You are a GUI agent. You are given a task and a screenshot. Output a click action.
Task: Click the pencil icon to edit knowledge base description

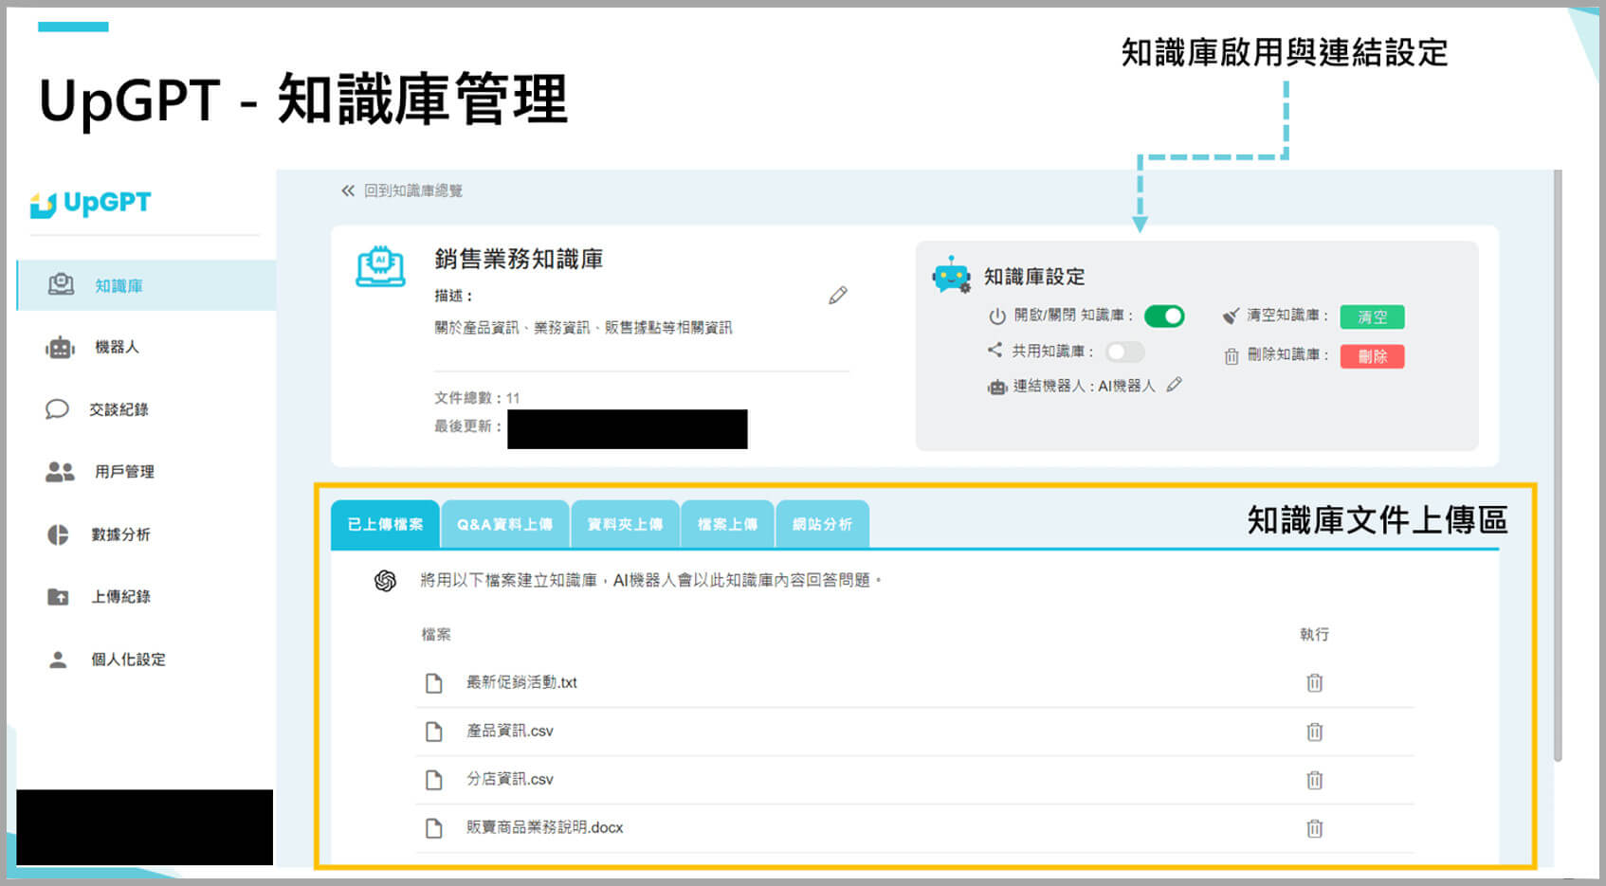(x=837, y=296)
